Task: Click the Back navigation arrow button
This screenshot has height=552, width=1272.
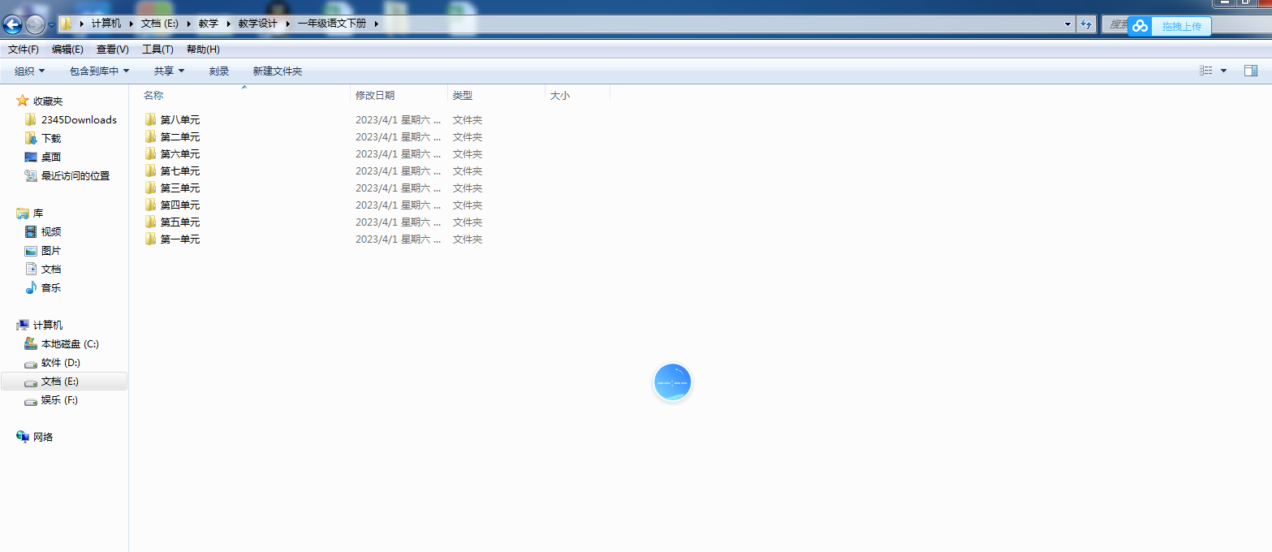Action: click(x=12, y=24)
